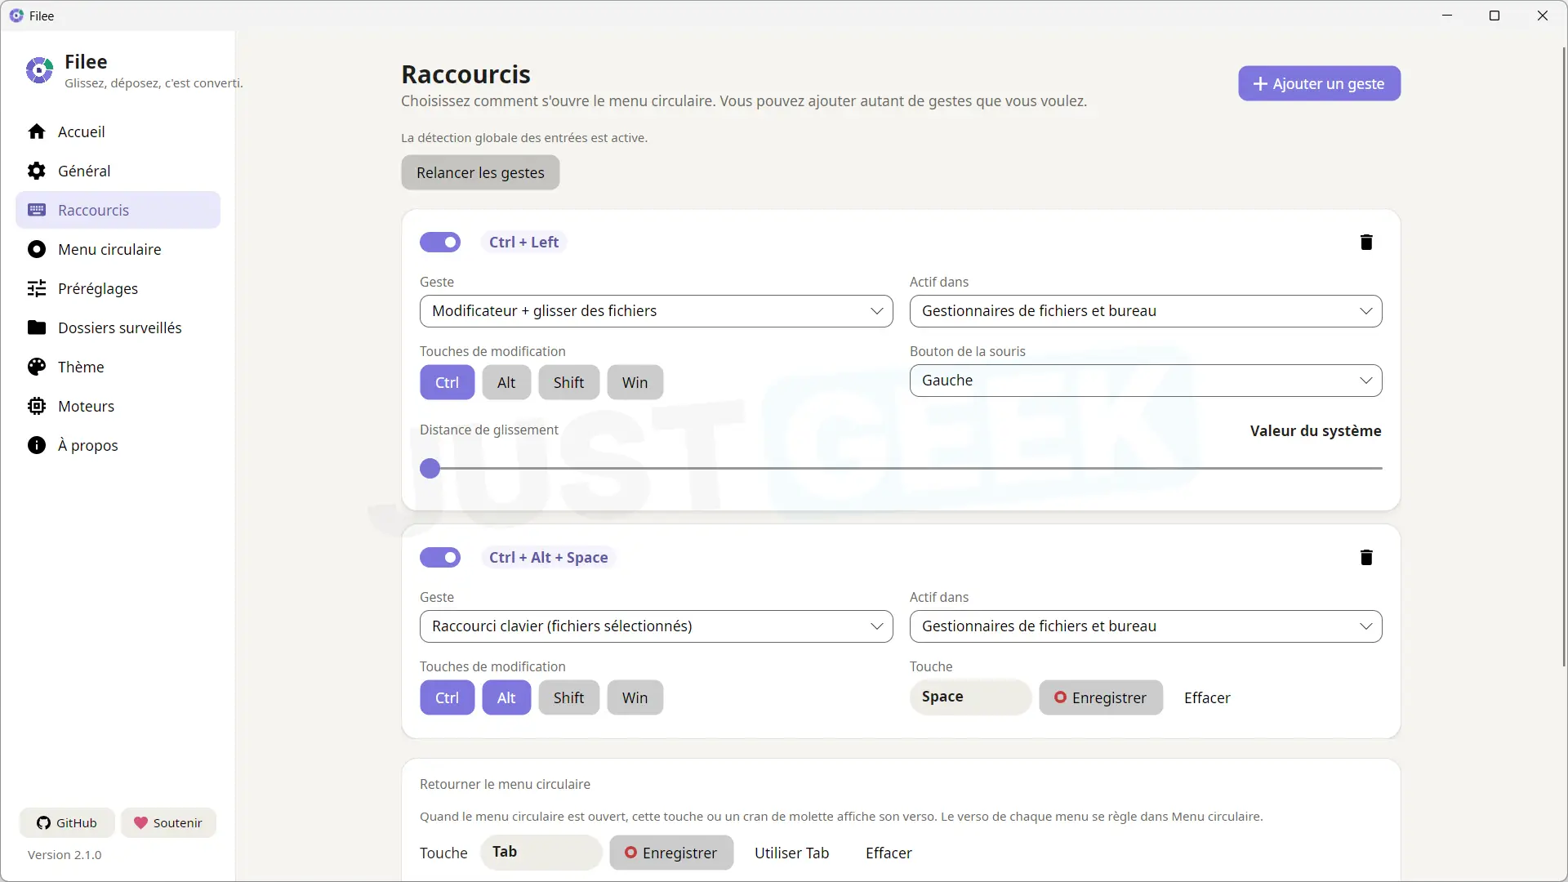Viewport: 1568px width, 882px height.
Task: Click the Distance de glissement slider handle
Action: click(430, 468)
